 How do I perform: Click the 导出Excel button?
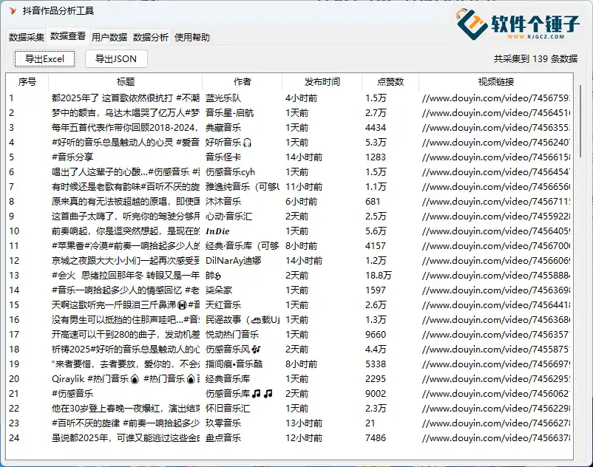(x=44, y=59)
